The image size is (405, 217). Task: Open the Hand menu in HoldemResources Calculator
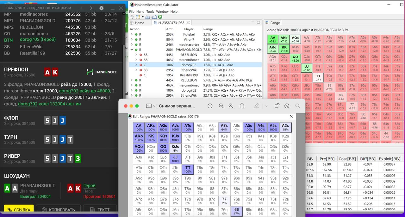(x=140, y=11)
